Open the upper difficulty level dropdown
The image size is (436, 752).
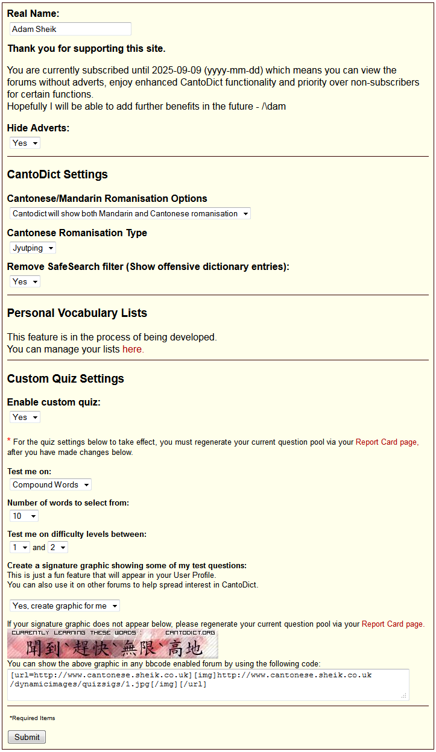point(58,547)
